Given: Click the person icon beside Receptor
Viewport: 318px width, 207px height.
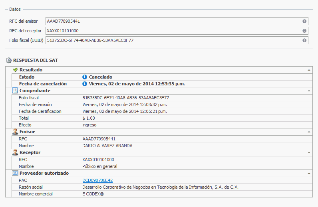Looking at the screenshot, I should (x=15, y=152).
